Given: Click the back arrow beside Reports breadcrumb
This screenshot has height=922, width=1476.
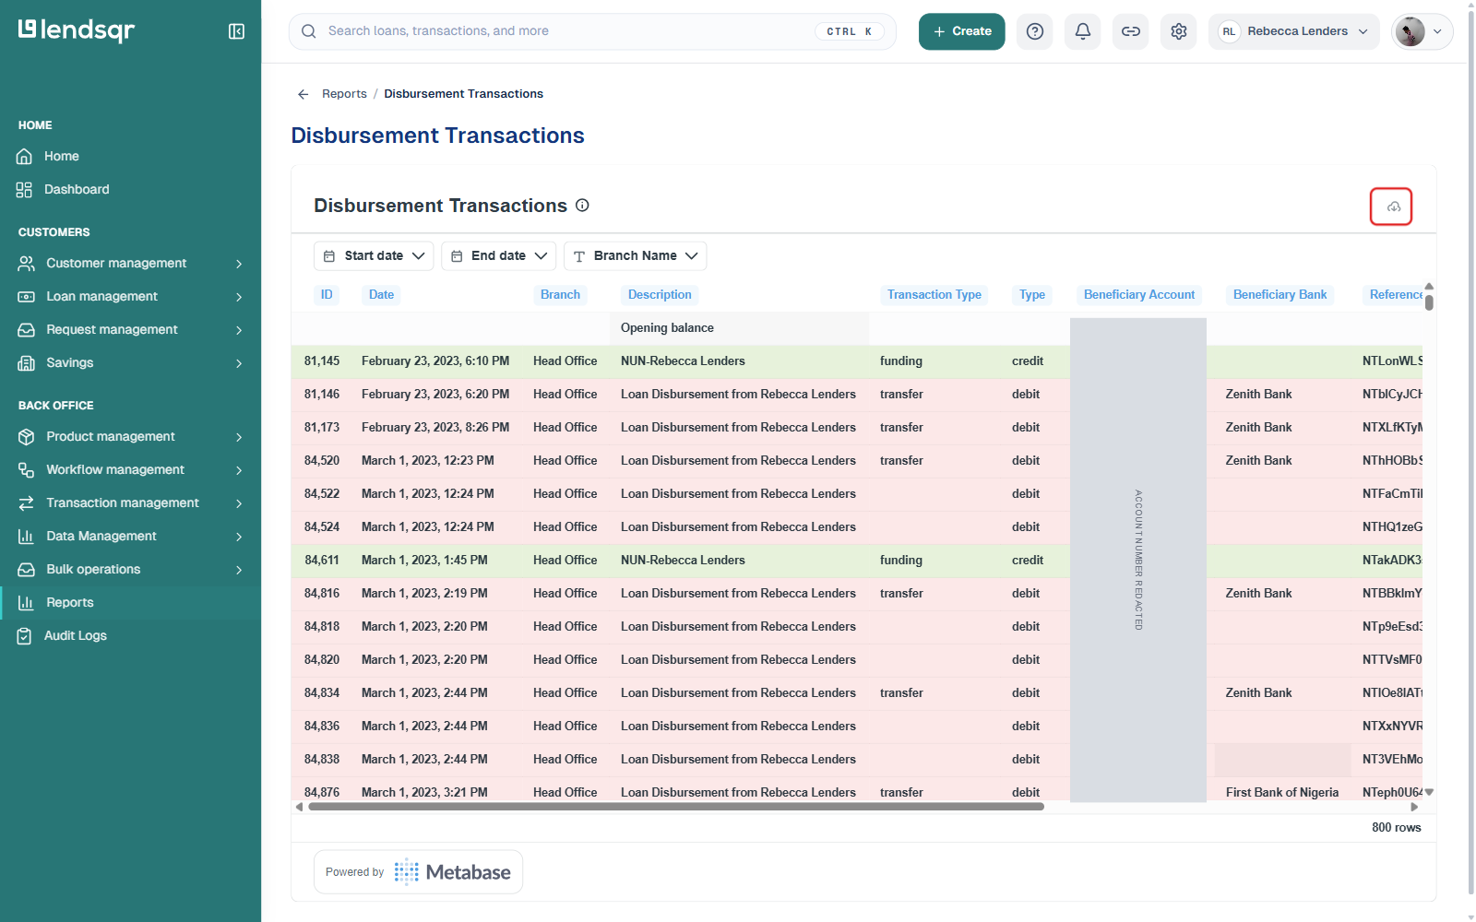Looking at the screenshot, I should click(303, 94).
